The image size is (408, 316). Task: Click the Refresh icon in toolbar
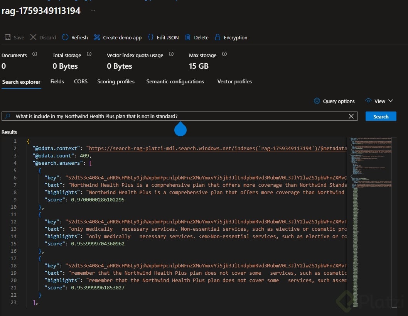click(x=65, y=37)
